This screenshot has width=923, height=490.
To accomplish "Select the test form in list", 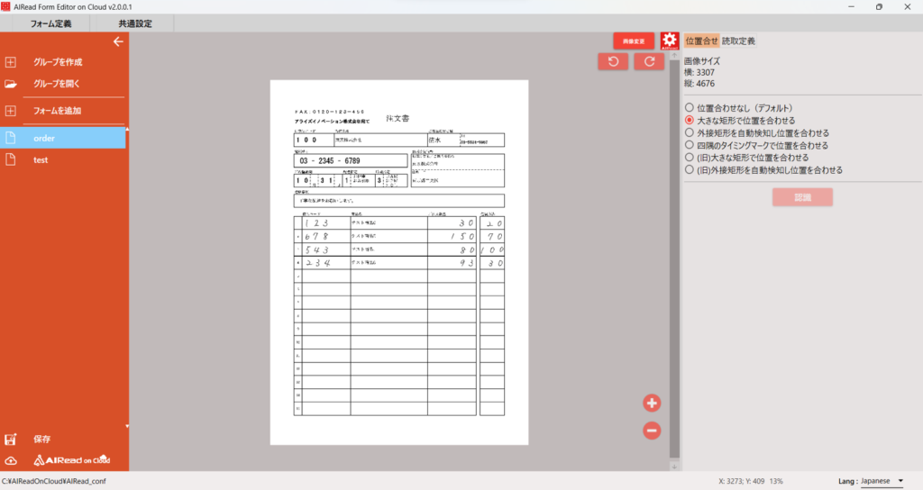I will click(41, 159).
